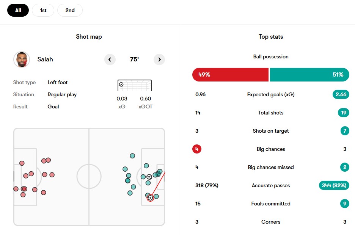Select the central goal ball icon near the penalty spot
The height and width of the screenshot is (235, 355).
tap(149, 177)
